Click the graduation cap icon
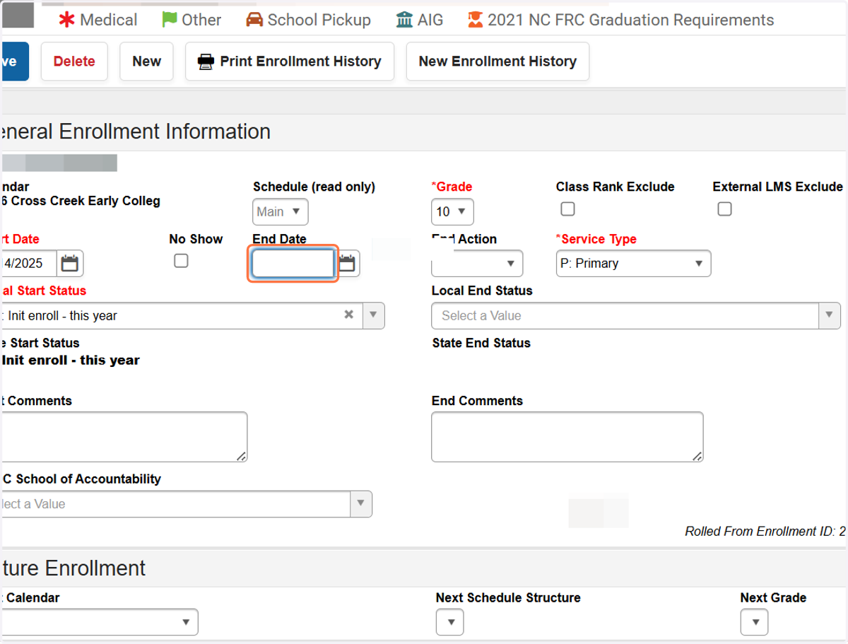The height and width of the screenshot is (644, 848). [x=476, y=20]
